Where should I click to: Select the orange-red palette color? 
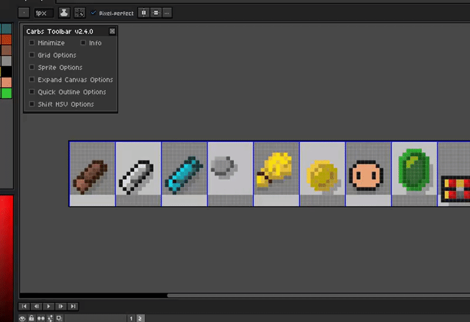[6, 39]
